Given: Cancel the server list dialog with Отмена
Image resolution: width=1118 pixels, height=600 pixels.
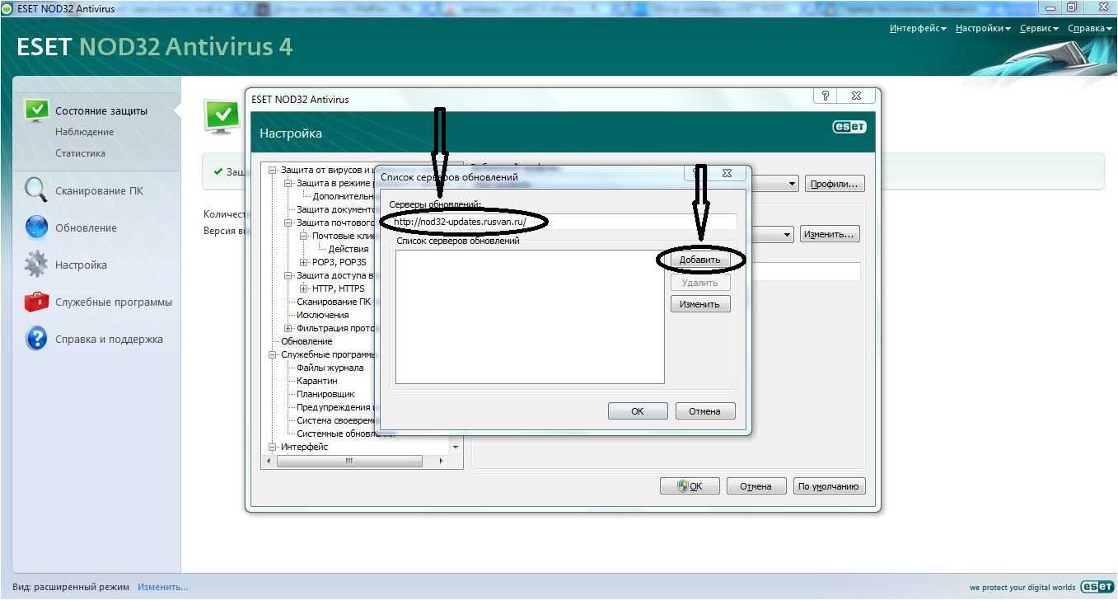Looking at the screenshot, I should coord(704,411).
